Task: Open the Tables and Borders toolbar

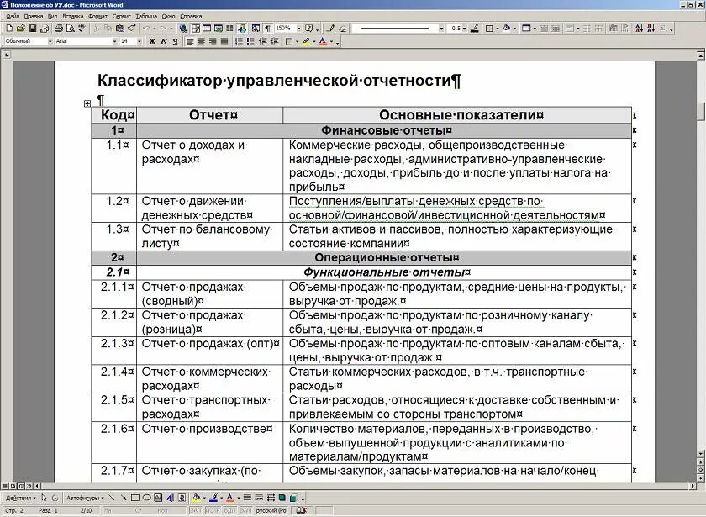Action: tap(195, 29)
